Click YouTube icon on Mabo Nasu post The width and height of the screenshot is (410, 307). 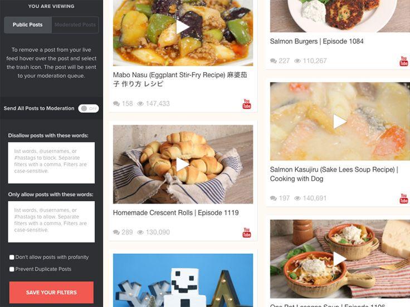(x=247, y=103)
